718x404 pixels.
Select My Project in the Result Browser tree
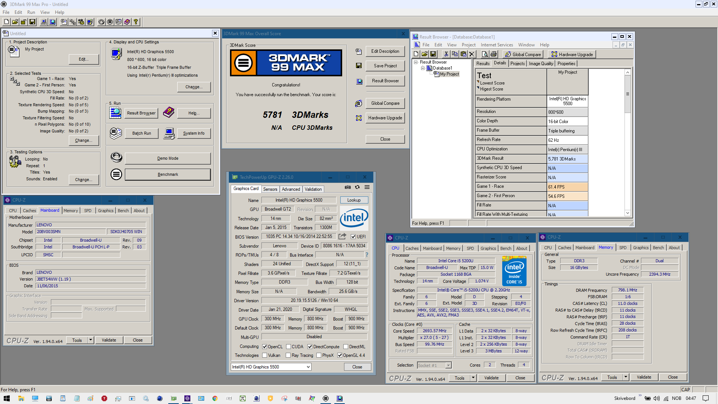pyautogui.click(x=449, y=74)
